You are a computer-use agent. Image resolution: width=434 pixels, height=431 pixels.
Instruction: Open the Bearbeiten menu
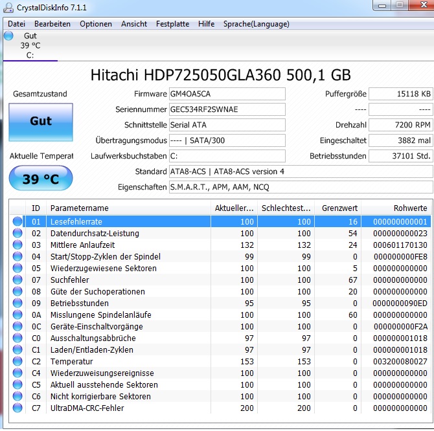[52, 24]
